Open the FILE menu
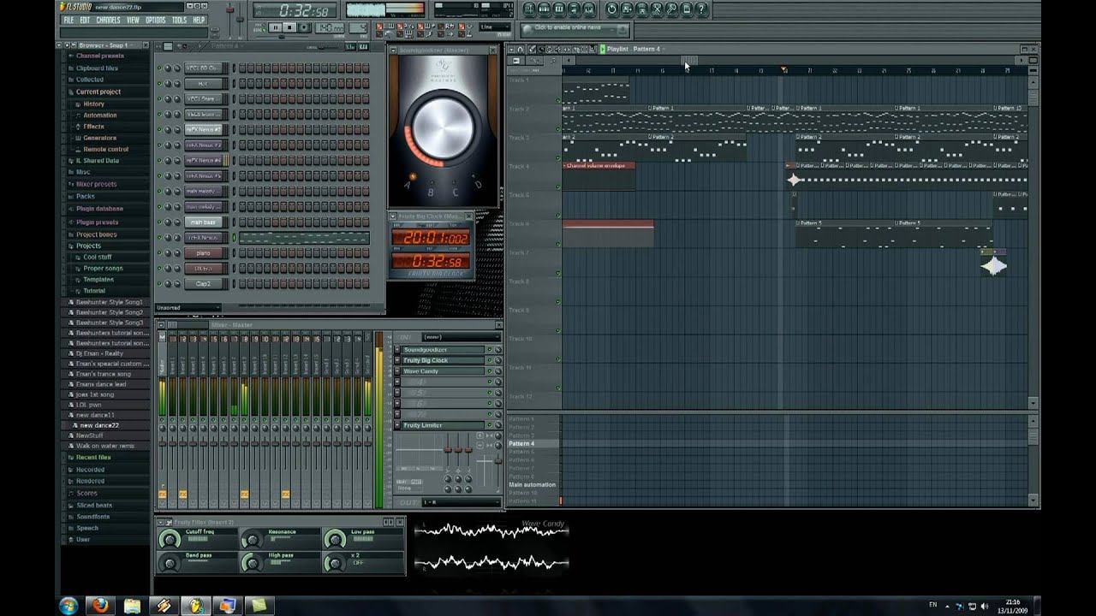 (68, 20)
